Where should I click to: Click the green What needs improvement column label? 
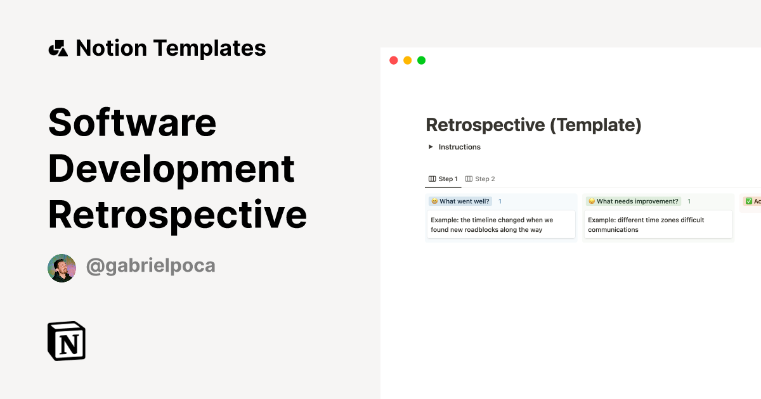tap(637, 201)
